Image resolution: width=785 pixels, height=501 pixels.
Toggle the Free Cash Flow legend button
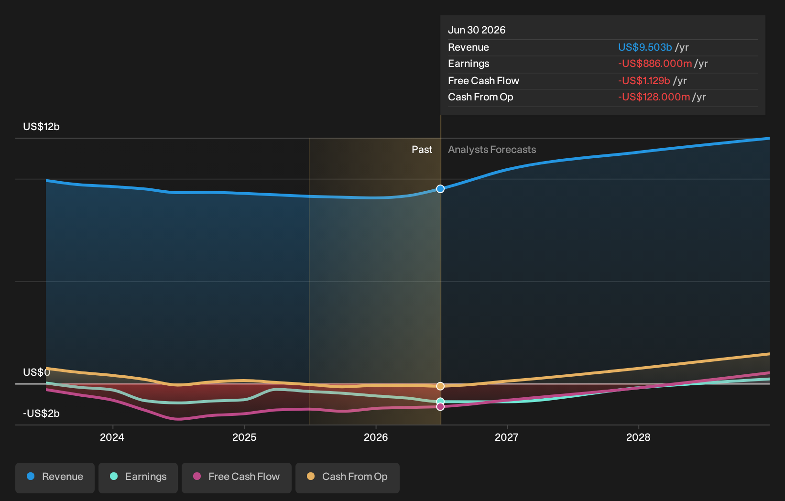point(237,478)
